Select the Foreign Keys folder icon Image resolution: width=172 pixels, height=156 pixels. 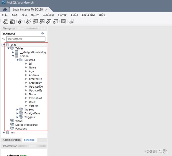pos(21,113)
